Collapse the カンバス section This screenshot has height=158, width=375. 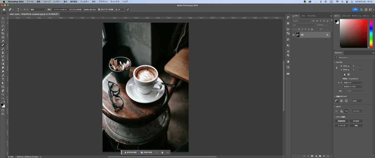(335, 62)
